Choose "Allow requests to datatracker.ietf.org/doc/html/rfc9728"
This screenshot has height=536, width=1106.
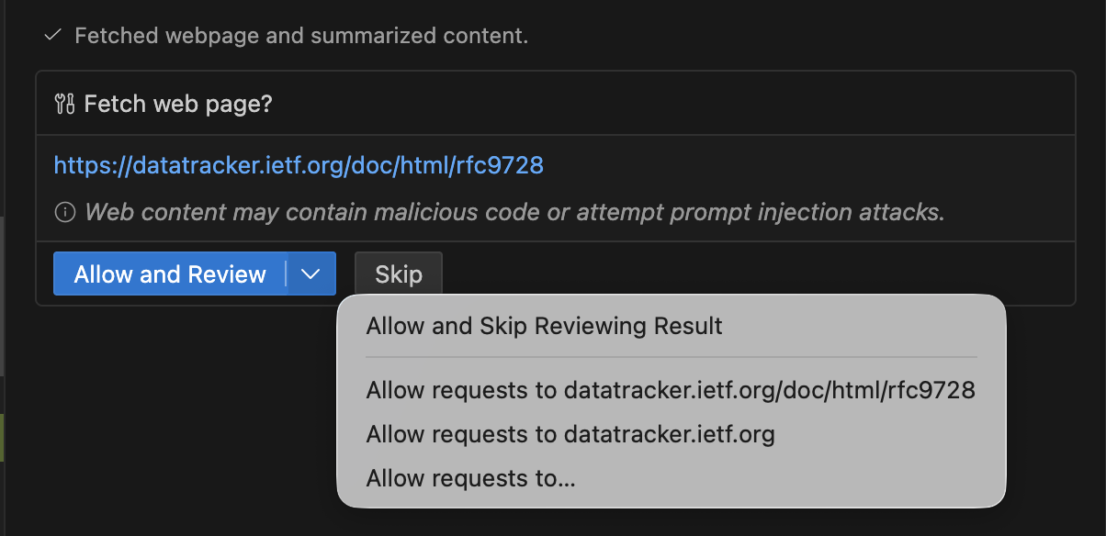[x=671, y=389]
